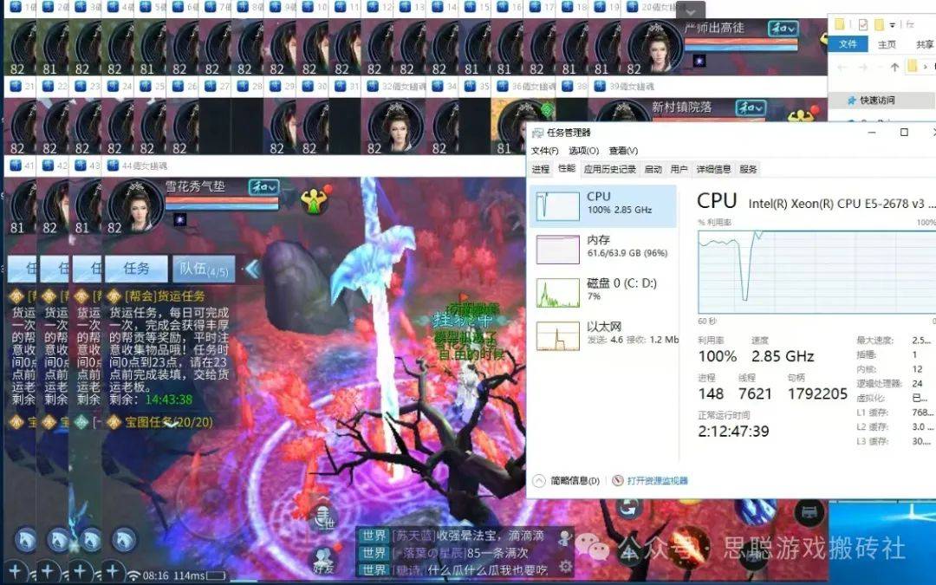Switch to the 启动 tab
Image resolution: width=936 pixels, height=585 pixels.
click(x=653, y=169)
